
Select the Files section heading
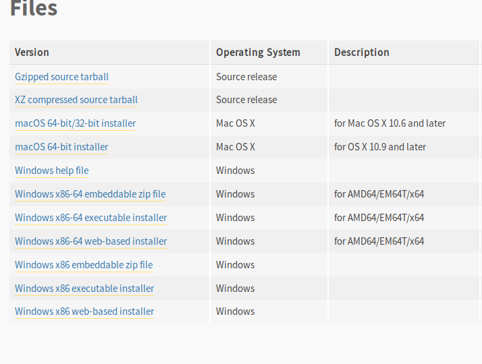34,8
